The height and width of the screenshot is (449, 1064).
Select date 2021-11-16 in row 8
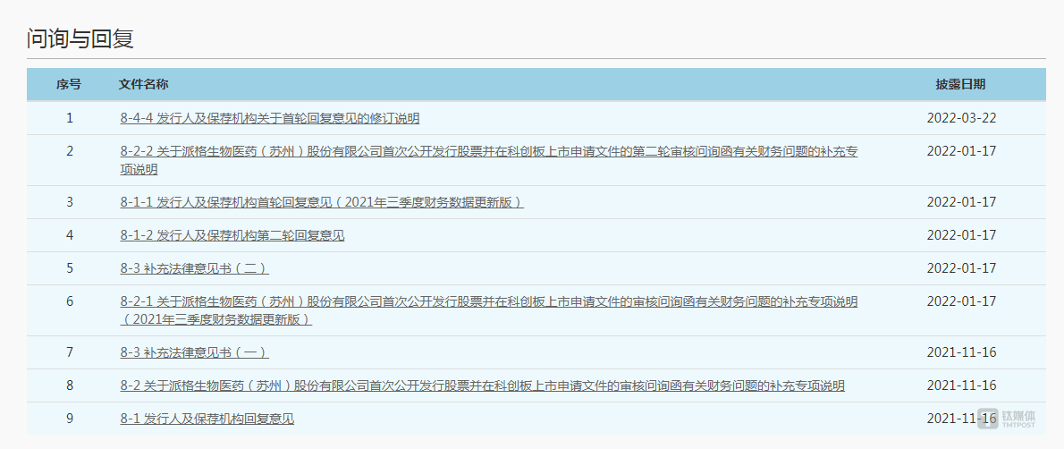tap(961, 385)
